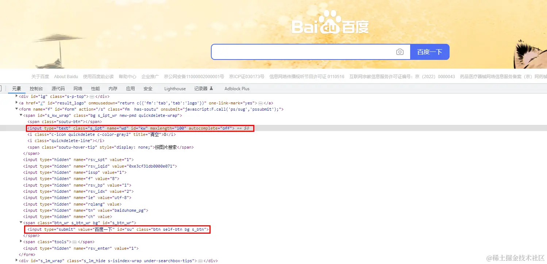Open the About Baidu footer link
This screenshot has width=547, height=264.
(66, 77)
